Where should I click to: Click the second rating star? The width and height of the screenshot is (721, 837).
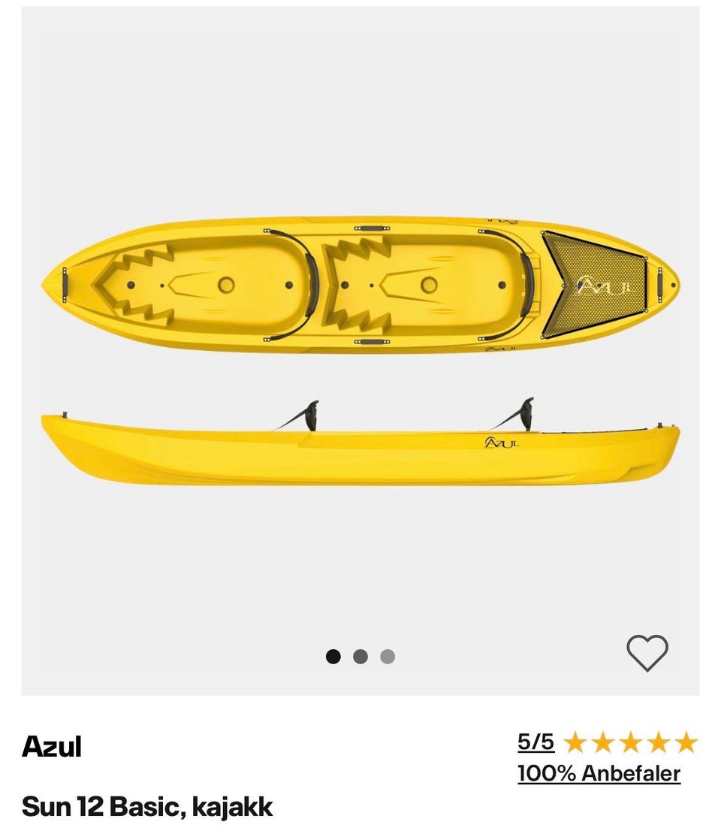point(603,742)
